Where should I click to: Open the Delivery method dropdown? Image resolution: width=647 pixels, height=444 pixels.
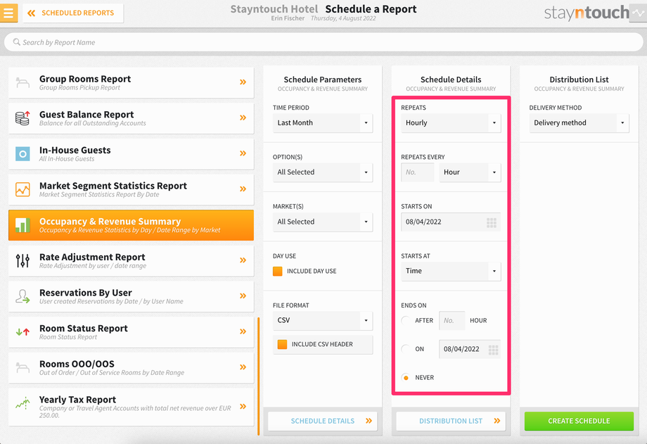coord(579,123)
